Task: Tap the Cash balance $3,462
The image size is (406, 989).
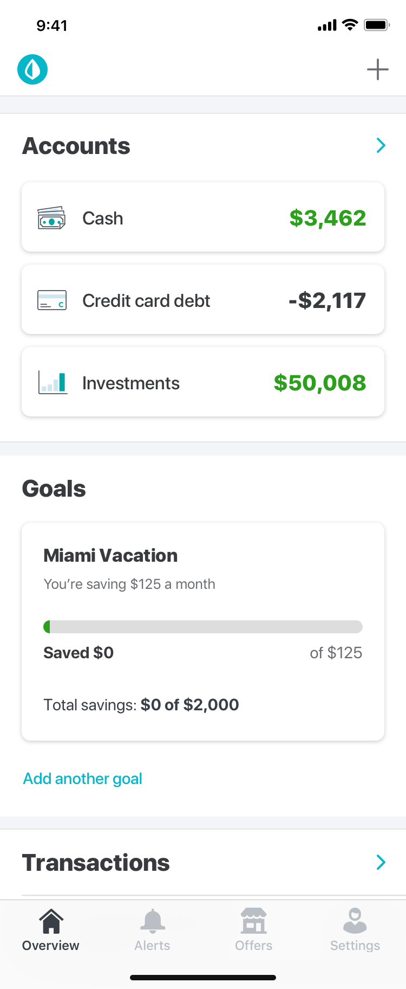Action: [x=328, y=218]
